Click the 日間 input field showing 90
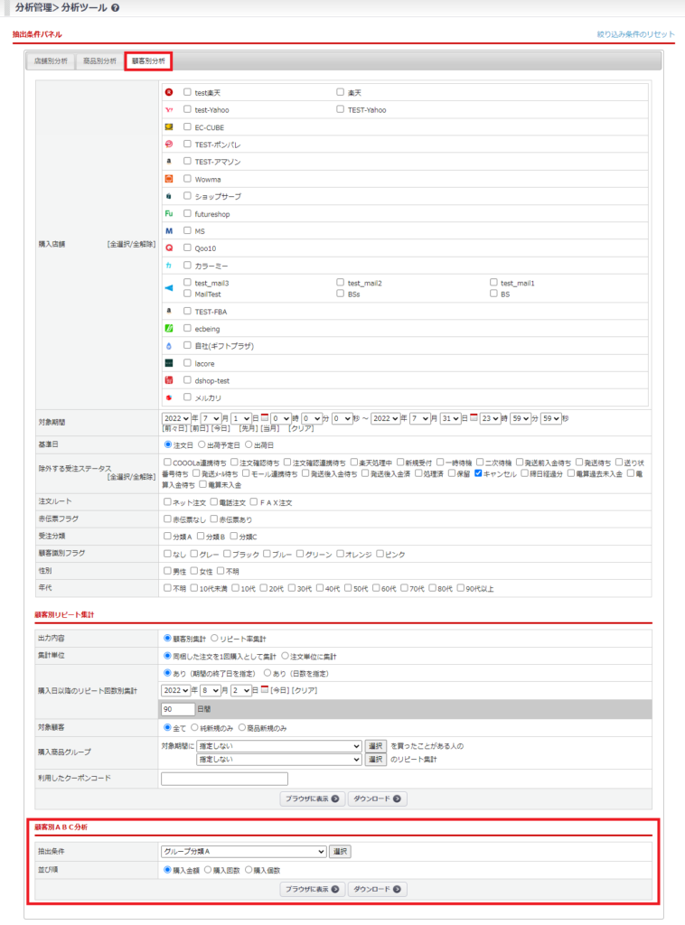Screen dimensions: 685x925 pyautogui.click(x=178, y=709)
